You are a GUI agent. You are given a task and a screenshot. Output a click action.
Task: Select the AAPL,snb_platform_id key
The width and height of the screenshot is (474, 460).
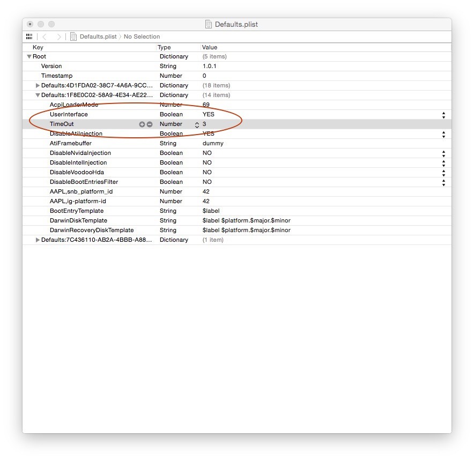(x=81, y=192)
